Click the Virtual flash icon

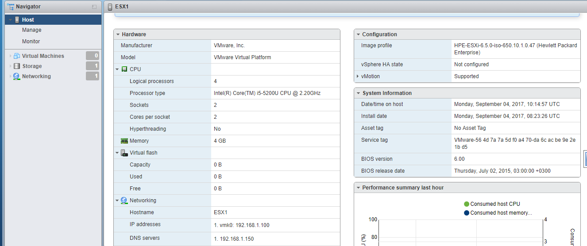click(124, 153)
